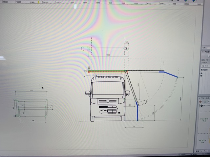This screenshot has height=157, width=210.
Task: Select the angled blue line at the upper right
Action: point(171,75)
